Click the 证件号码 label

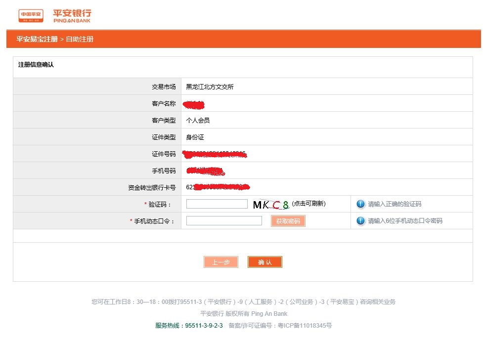click(x=164, y=154)
